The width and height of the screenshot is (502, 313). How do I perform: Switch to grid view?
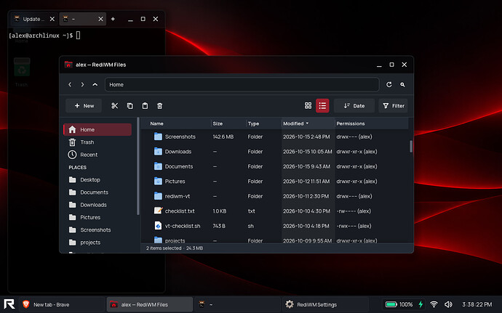pyautogui.click(x=308, y=106)
